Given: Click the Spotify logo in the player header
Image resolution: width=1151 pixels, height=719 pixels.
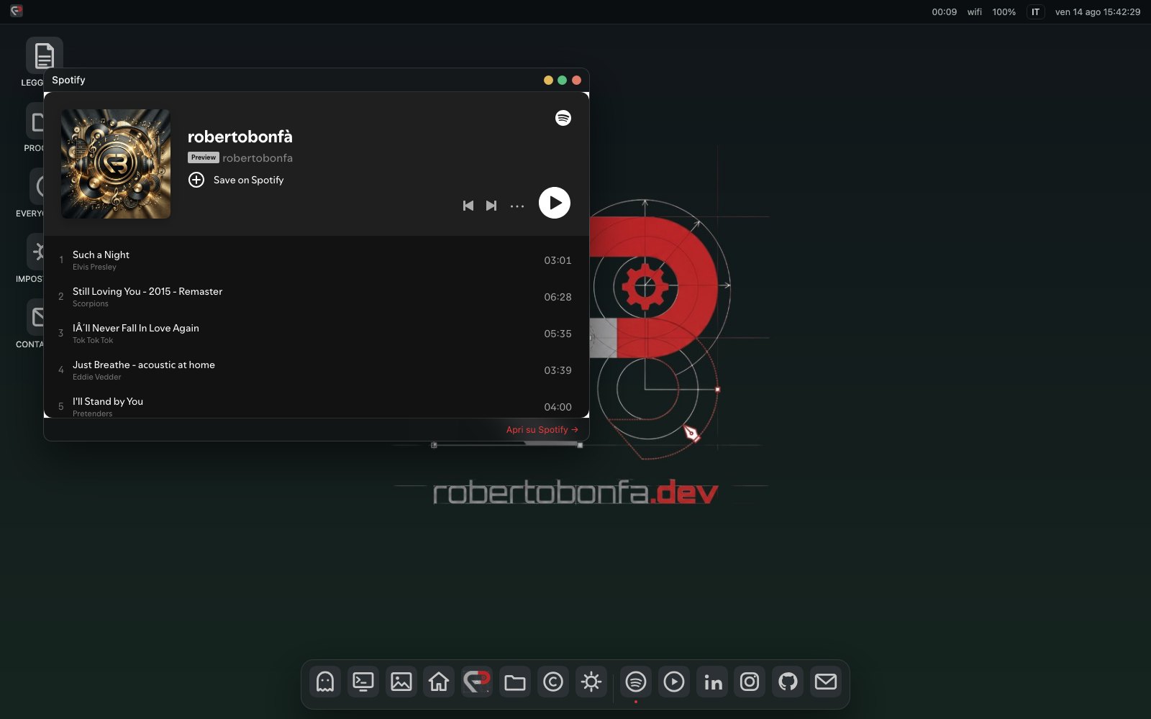Looking at the screenshot, I should (563, 118).
